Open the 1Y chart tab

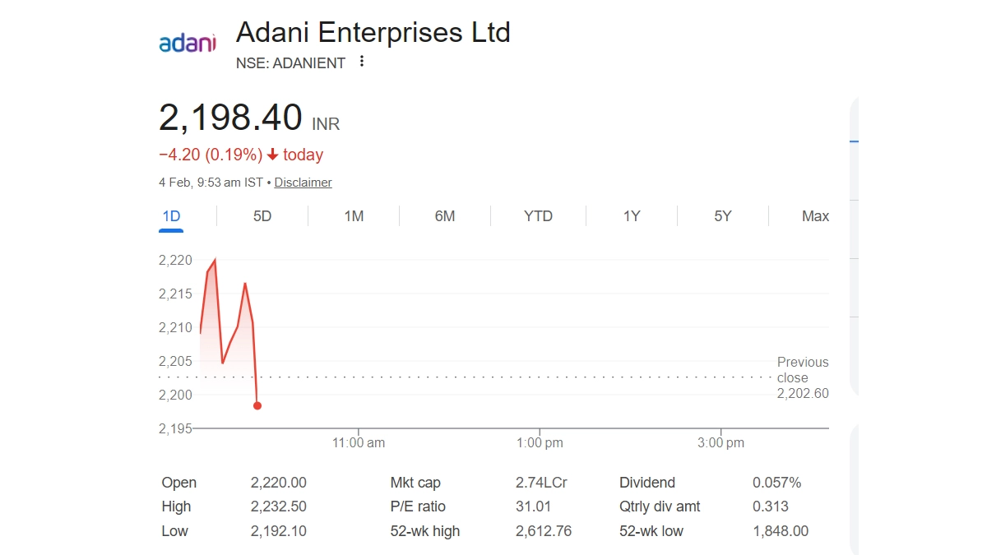tap(632, 216)
